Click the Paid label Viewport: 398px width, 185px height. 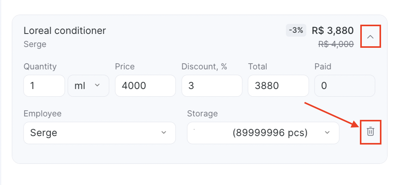[x=323, y=67]
